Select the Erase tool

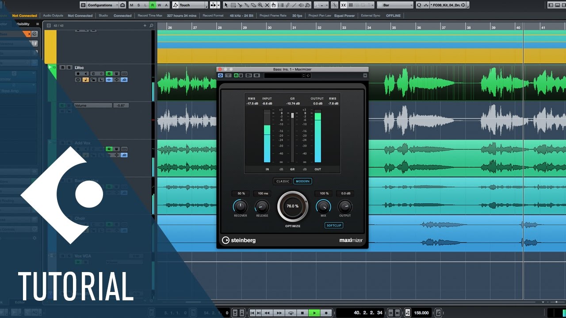[253, 5]
